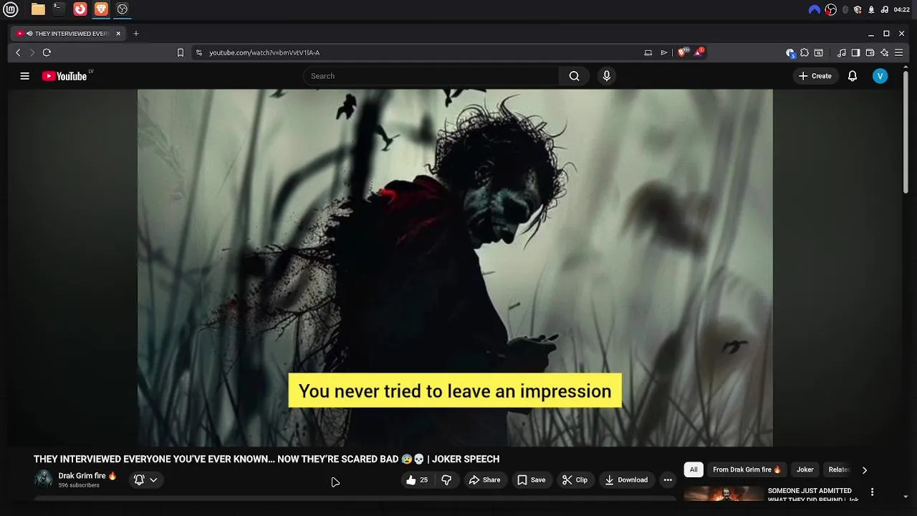Close the YouTube browser tab
Screen dimensions: 917x516
click(x=118, y=34)
